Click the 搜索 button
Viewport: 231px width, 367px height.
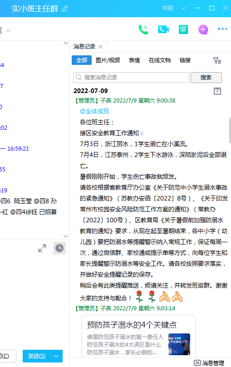click(x=206, y=78)
